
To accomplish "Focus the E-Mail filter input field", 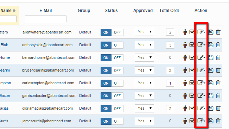I will coord(46,19).
